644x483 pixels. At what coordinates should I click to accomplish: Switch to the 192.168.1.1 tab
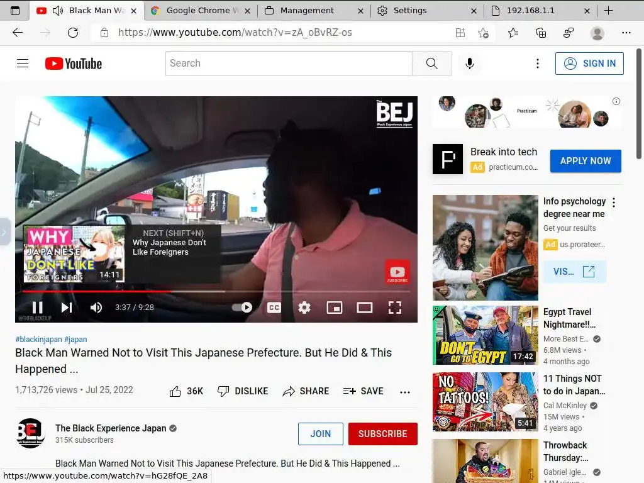tap(541, 11)
